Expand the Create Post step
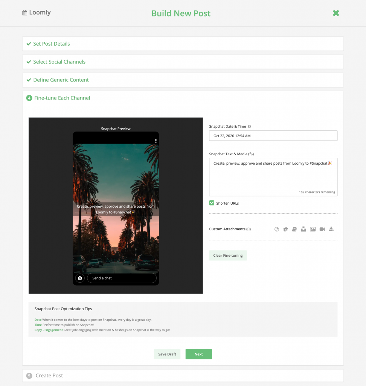The height and width of the screenshot is (386, 366). (x=49, y=376)
